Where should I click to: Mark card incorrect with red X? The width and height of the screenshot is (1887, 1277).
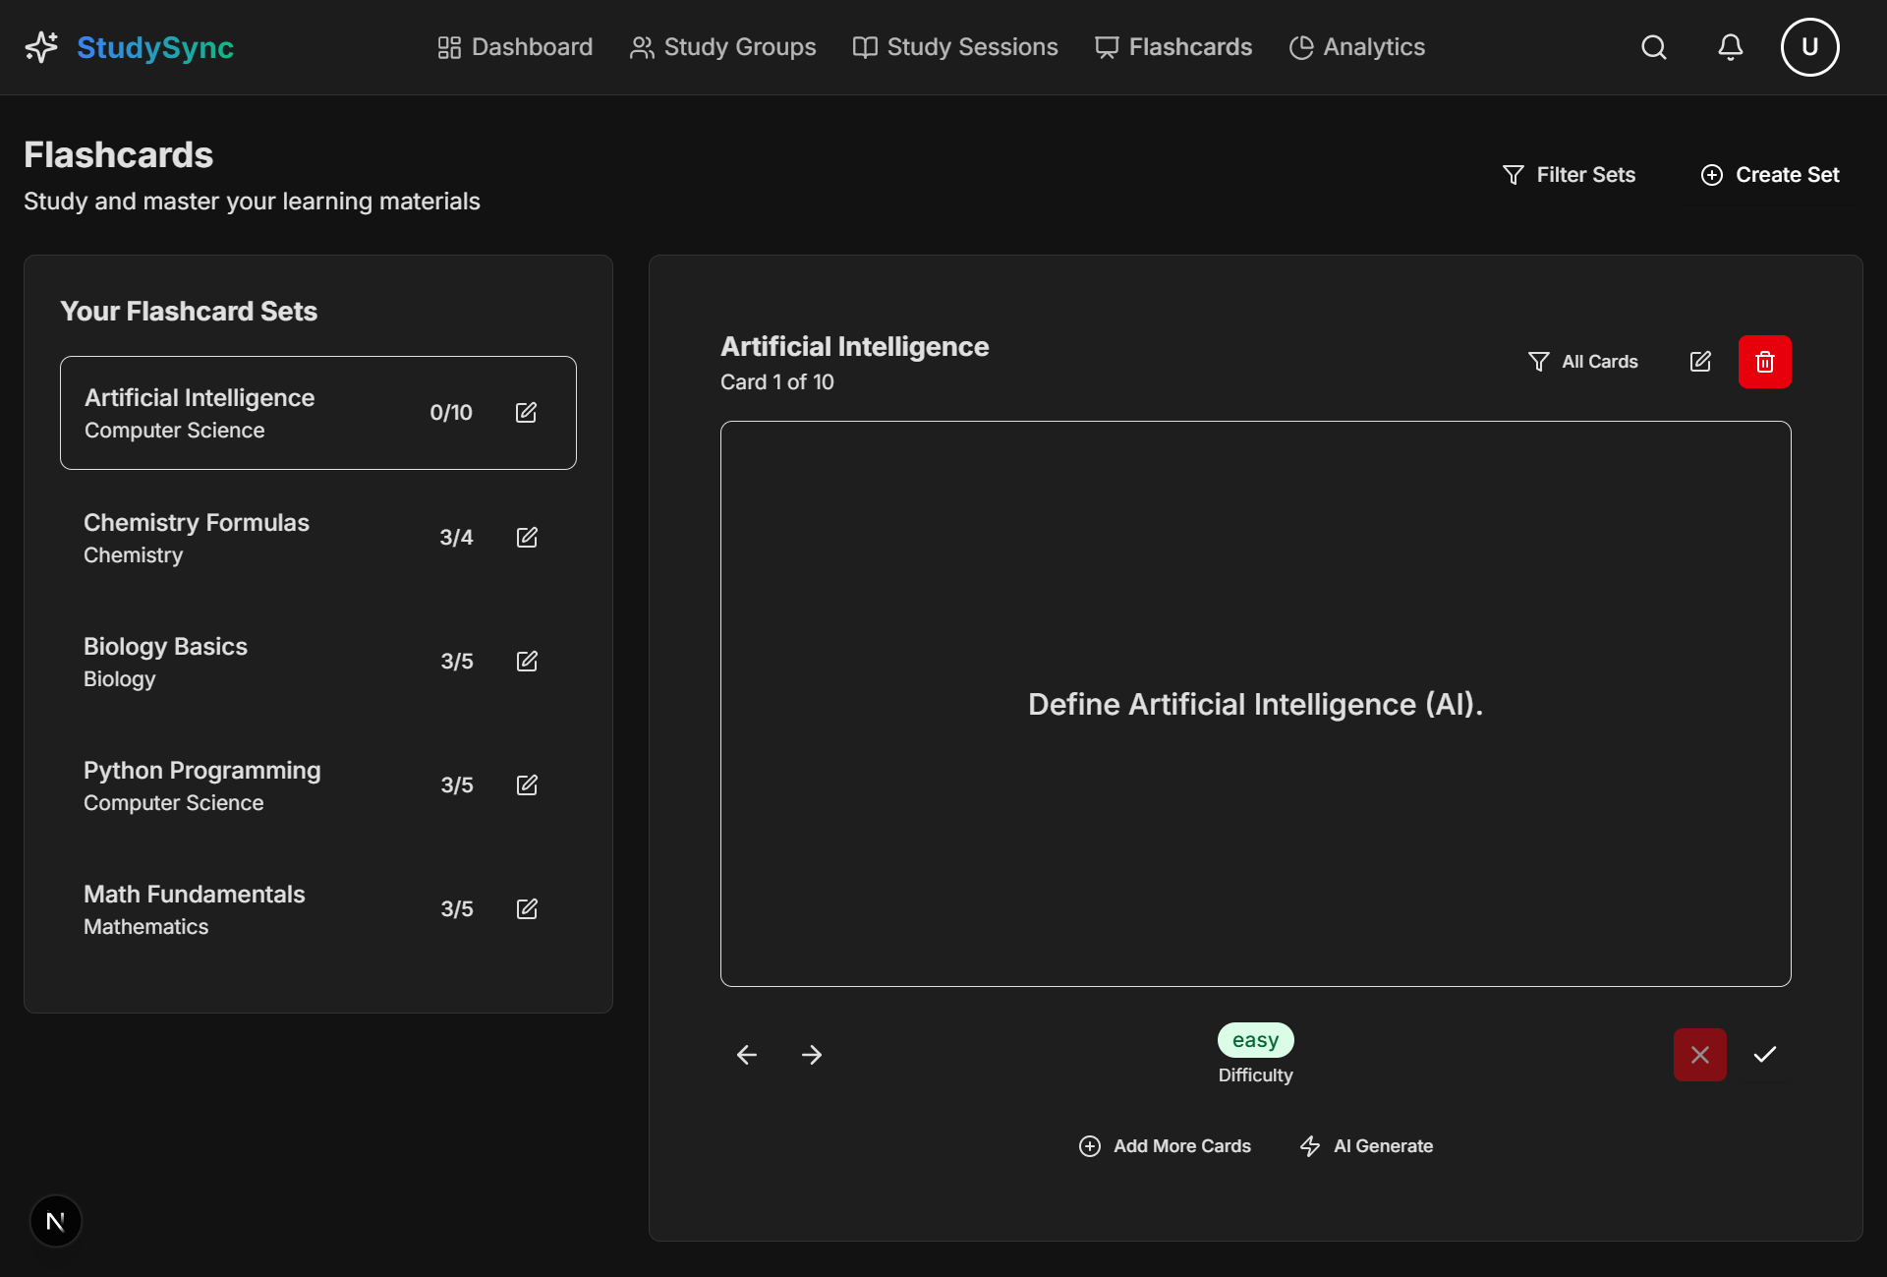pos(1699,1055)
